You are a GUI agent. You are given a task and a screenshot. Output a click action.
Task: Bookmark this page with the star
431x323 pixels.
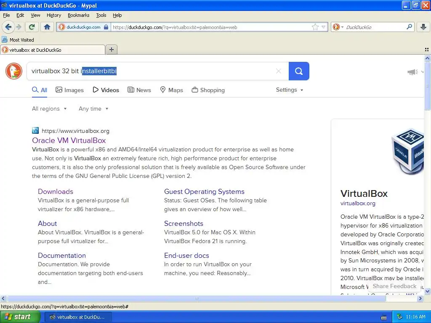(x=315, y=27)
